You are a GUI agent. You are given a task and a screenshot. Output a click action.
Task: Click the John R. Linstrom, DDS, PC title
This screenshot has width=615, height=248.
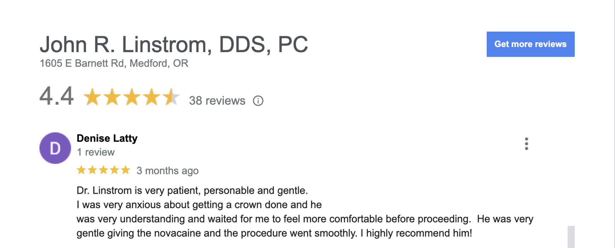click(x=173, y=45)
